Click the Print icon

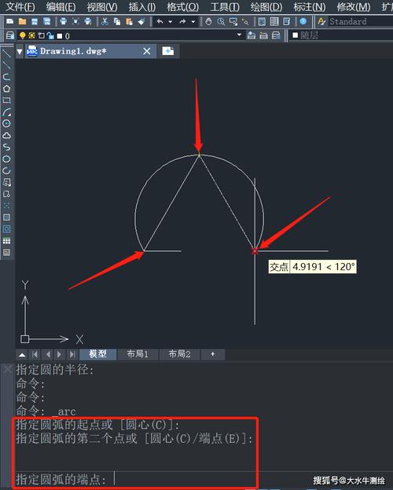[63, 21]
